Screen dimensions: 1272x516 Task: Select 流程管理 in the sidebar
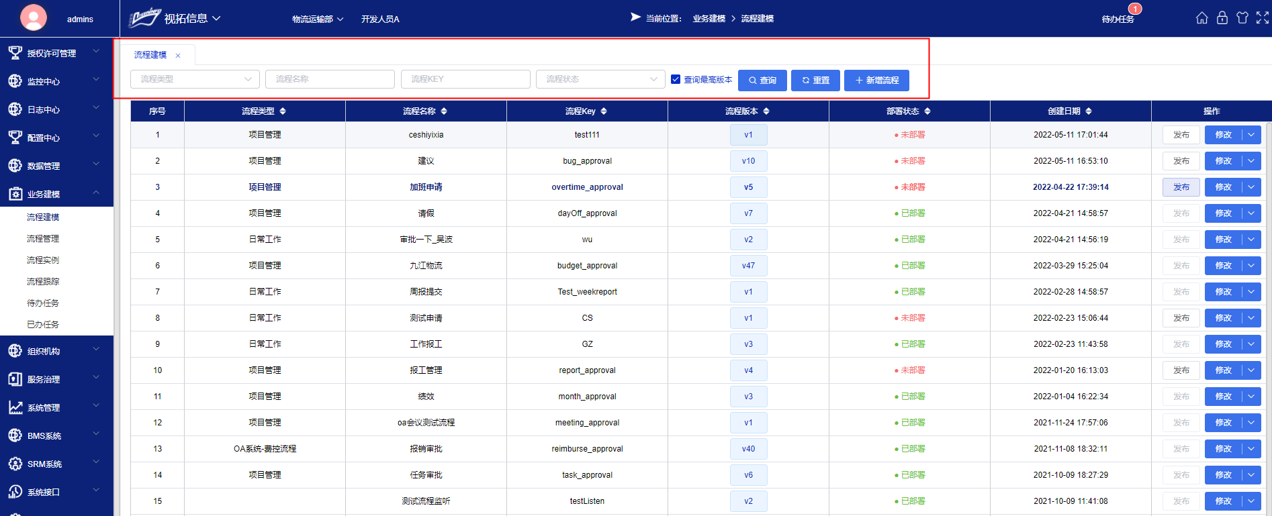pyautogui.click(x=43, y=239)
